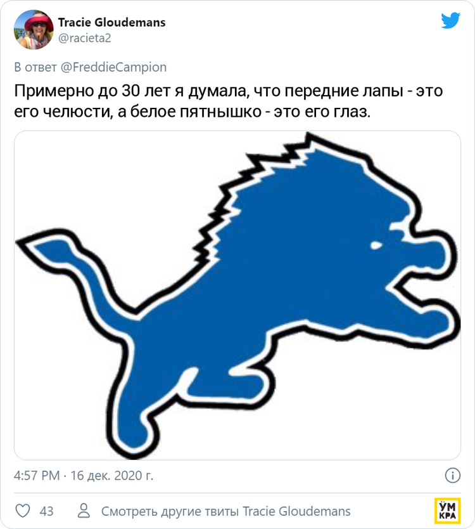Click the lion's jagged mane
The height and width of the screenshot is (529, 475).
click(x=253, y=184)
